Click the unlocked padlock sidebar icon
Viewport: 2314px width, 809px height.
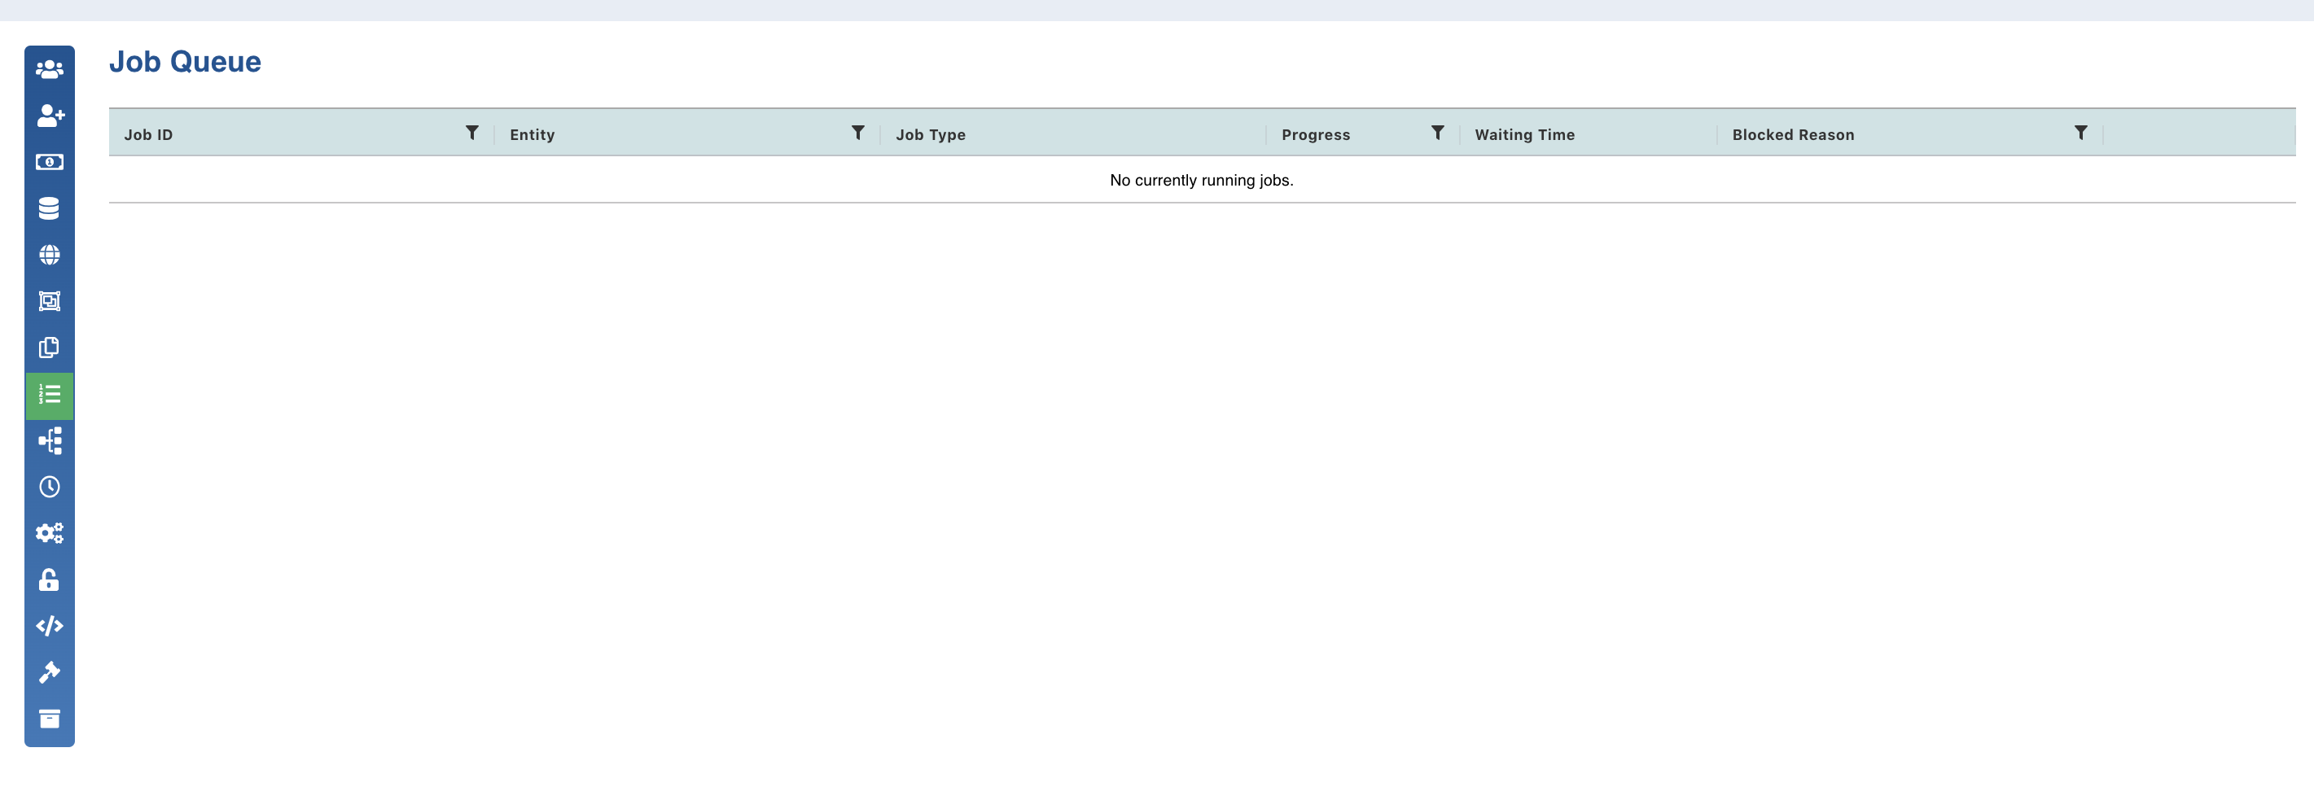[50, 580]
